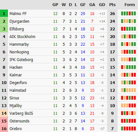Click the first red form bar for Elfsborg

(122, 29)
